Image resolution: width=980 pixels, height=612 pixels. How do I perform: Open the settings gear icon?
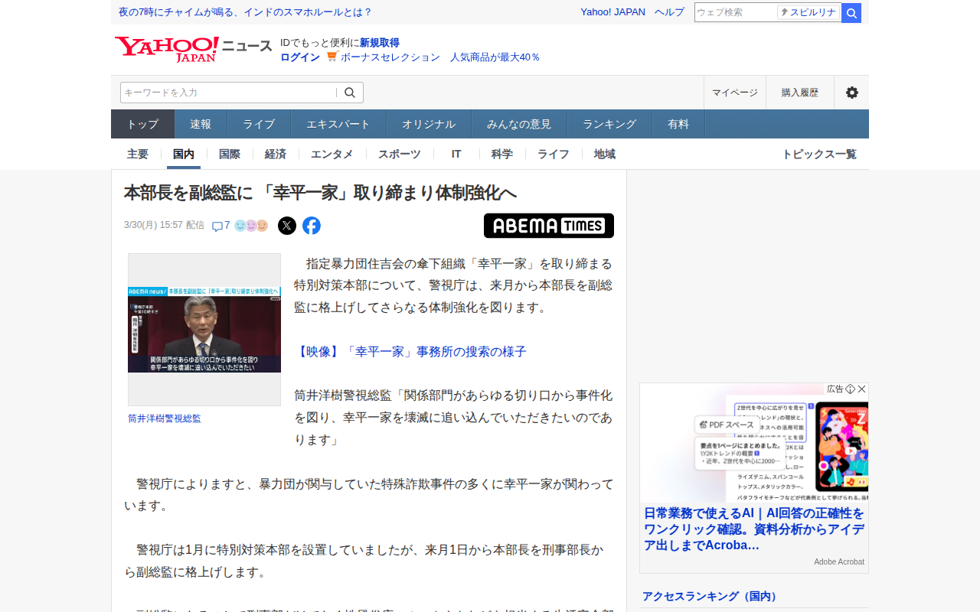tap(851, 93)
